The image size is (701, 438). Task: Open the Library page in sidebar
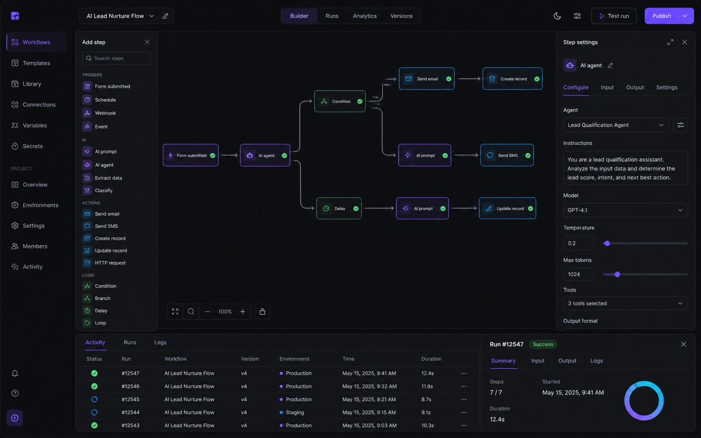(36, 84)
